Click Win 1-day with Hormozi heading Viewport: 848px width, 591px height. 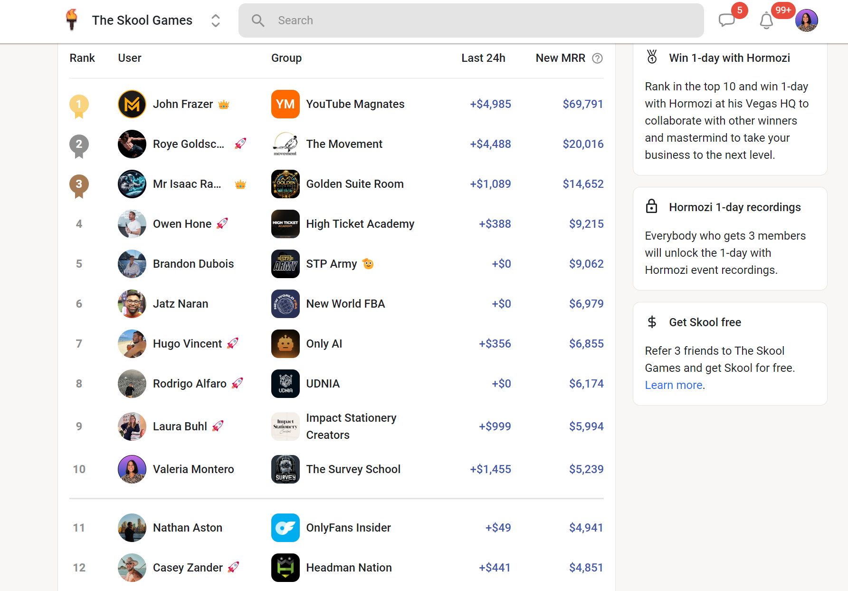730,58
